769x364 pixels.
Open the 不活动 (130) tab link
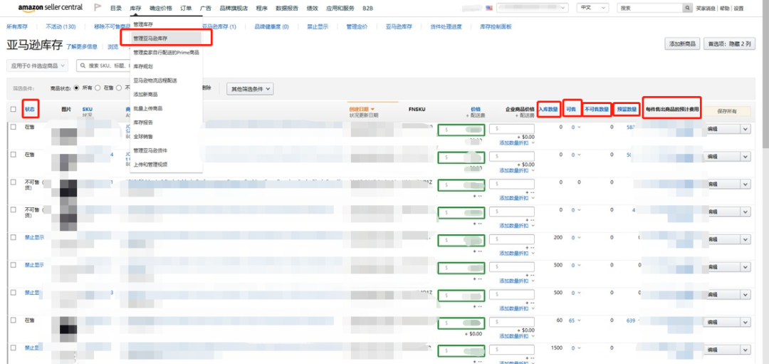pos(61,26)
